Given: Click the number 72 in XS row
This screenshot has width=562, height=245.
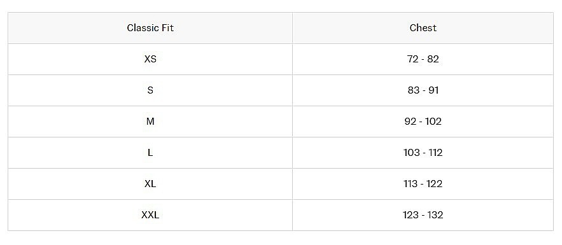Looking at the screenshot, I should click(x=412, y=59).
